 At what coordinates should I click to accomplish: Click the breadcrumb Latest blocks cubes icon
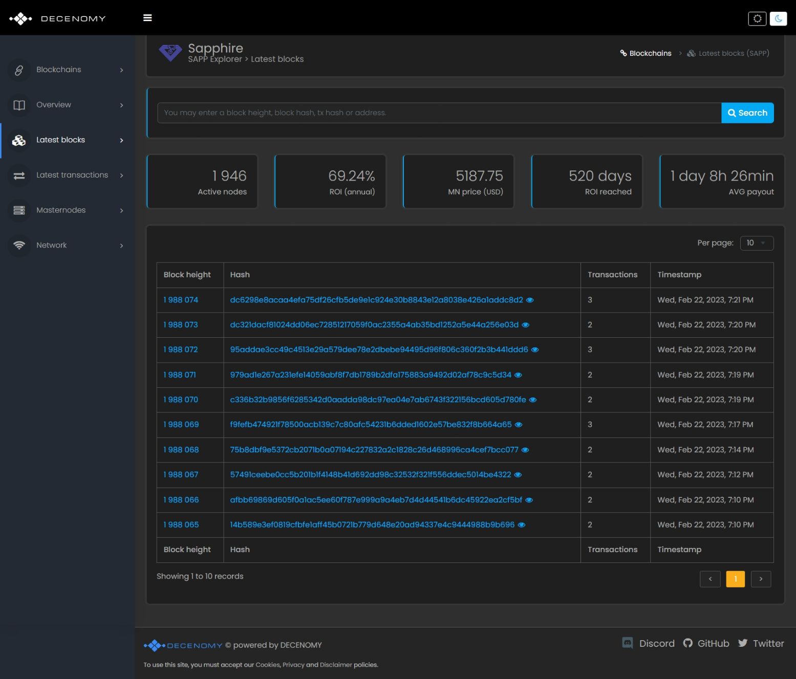click(691, 53)
